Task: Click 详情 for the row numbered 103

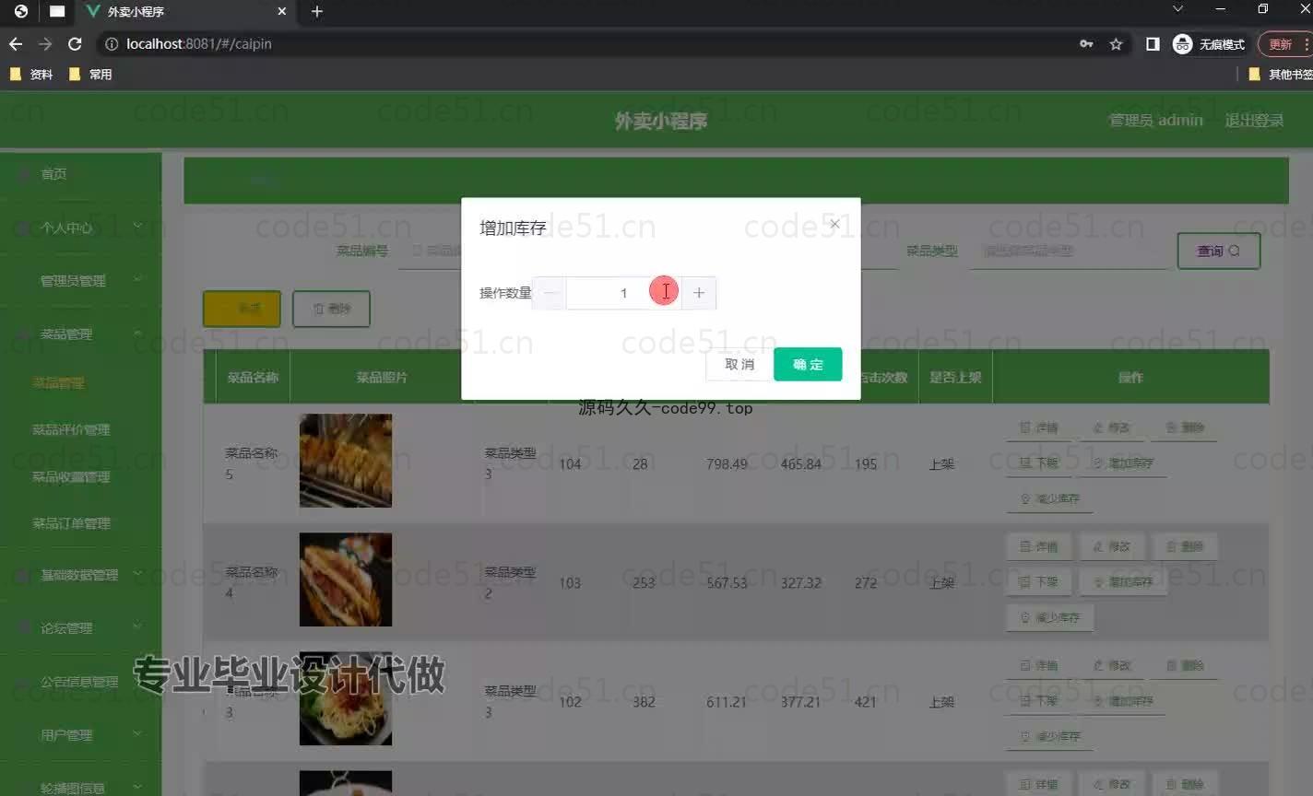Action: point(1038,546)
